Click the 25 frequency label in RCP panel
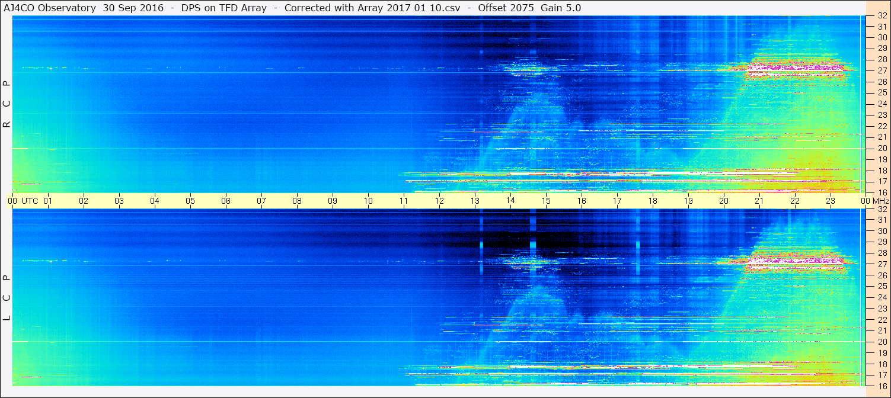 [882, 92]
